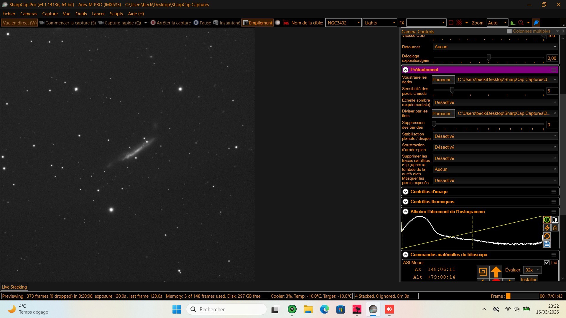Launch Microsoft Edge from the taskbar

[325, 309]
